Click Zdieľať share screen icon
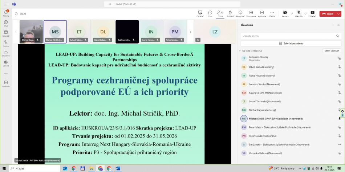Screen dimensions: 345x172 [312, 13]
